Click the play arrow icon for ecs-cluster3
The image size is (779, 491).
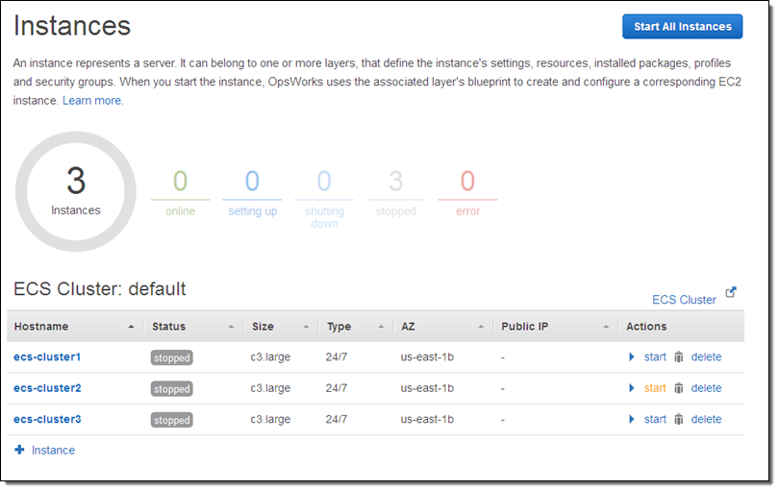coord(632,420)
